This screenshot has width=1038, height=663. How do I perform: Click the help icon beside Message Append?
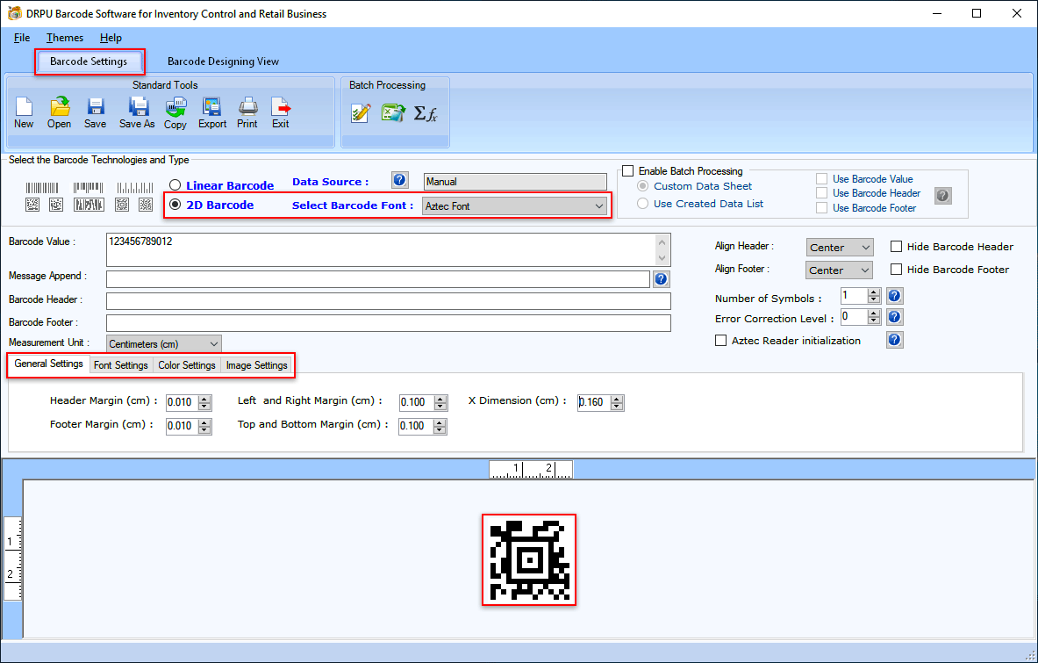661,279
